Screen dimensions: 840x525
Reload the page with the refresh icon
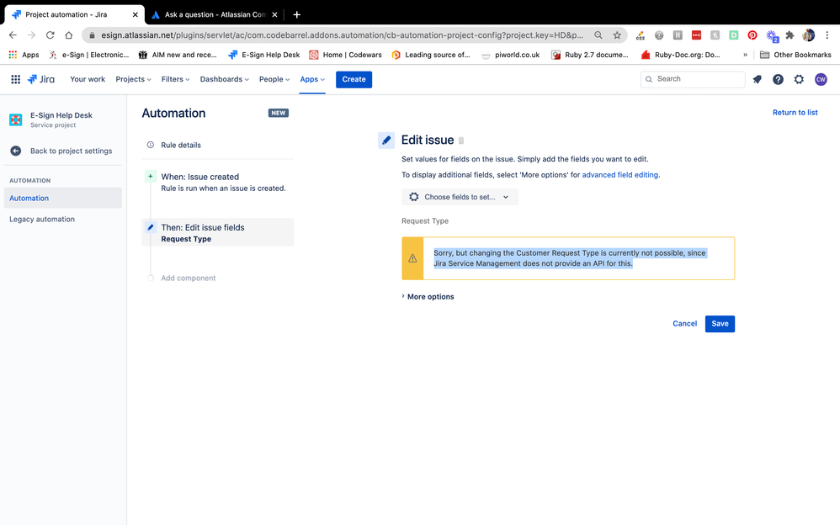tap(51, 35)
